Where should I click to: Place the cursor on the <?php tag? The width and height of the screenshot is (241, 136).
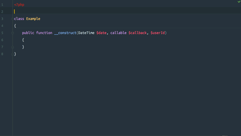tap(19, 5)
